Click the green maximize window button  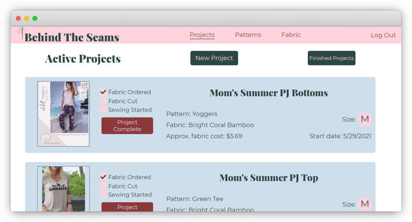35,18
